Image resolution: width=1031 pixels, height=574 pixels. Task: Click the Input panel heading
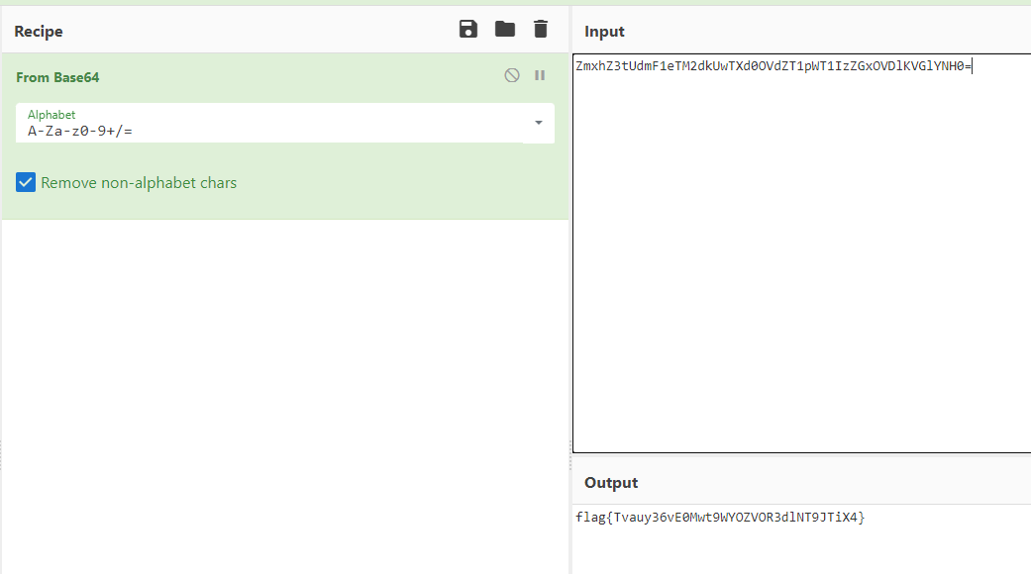pos(604,32)
